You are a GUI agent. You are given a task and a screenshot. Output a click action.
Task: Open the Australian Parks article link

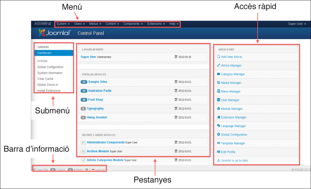coord(100,91)
